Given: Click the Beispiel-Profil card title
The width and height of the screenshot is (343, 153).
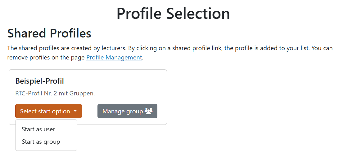Looking at the screenshot, I should coord(39,81).
